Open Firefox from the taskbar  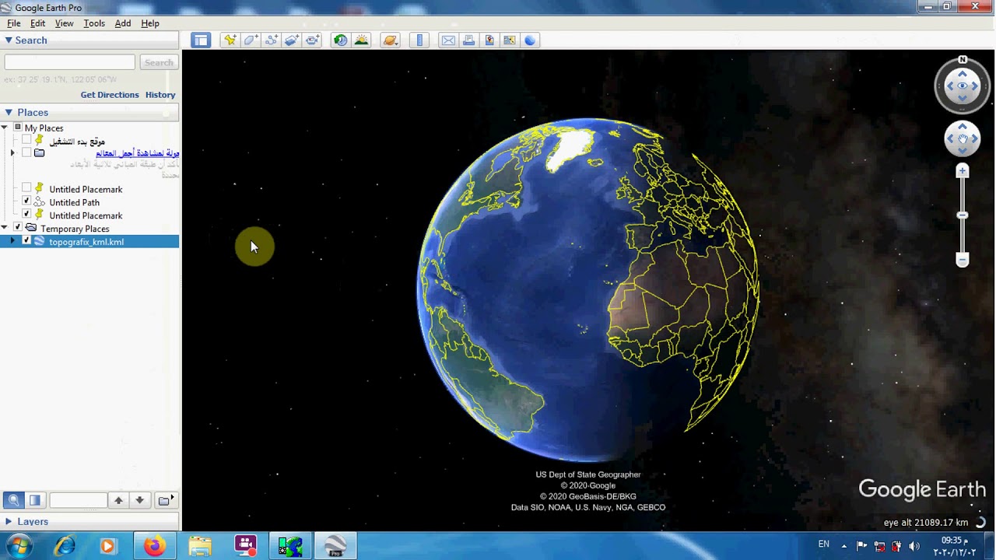pos(154,546)
